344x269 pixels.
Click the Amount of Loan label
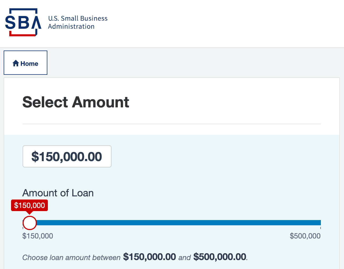[58, 193]
